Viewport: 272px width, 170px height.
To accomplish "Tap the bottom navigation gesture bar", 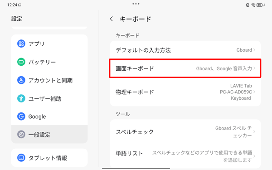I will (136, 168).
